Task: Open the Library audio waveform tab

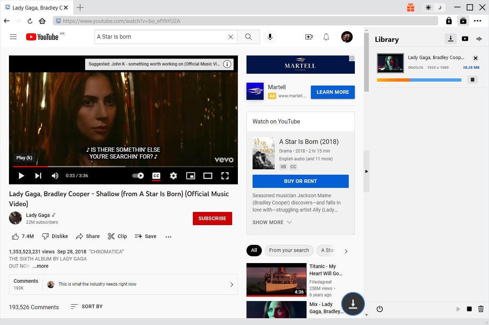Action: click(479, 39)
